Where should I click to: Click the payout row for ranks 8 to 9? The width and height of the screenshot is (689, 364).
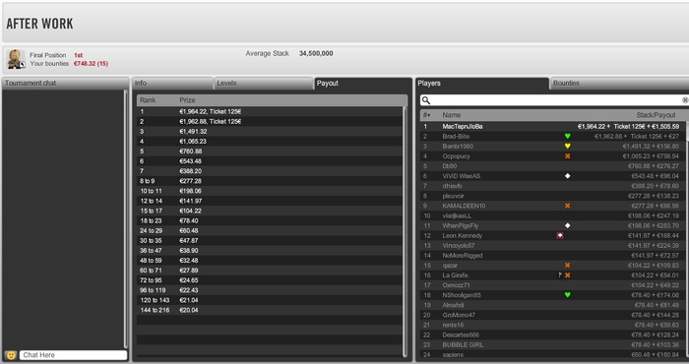(x=270, y=181)
